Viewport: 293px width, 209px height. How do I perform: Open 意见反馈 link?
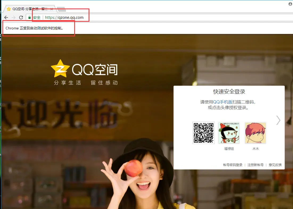[x=275, y=165]
